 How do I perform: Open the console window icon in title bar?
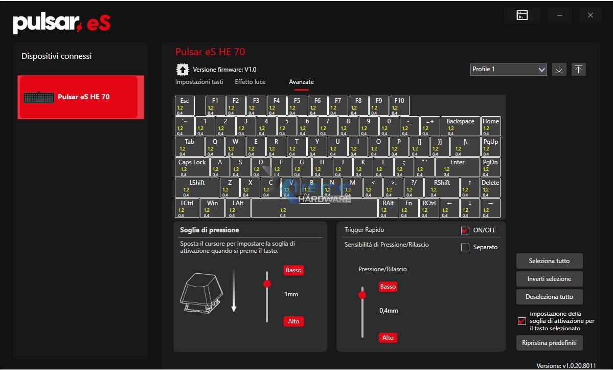[x=522, y=15]
